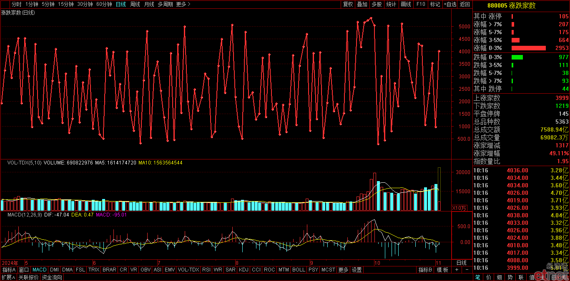The width and height of the screenshot is (570, 281).
Task: Click the 复权 adjustment button
Action: point(348,4)
